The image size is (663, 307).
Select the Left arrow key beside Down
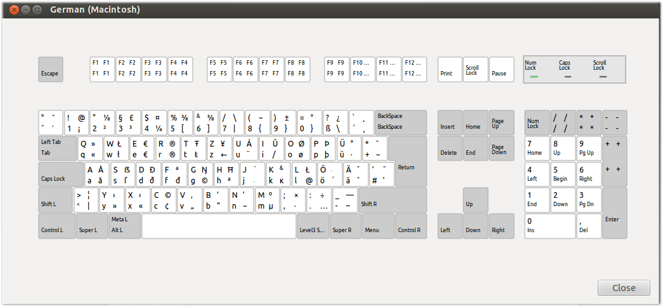(x=450, y=226)
